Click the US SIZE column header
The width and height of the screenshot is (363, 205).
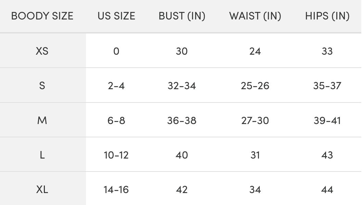pyautogui.click(x=116, y=16)
